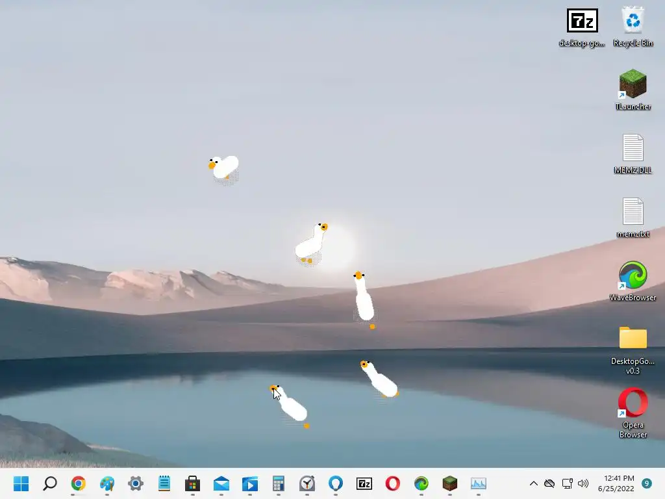Open WaveBrowser taskbar icon
Screen dimensions: 665x499
point(421,483)
